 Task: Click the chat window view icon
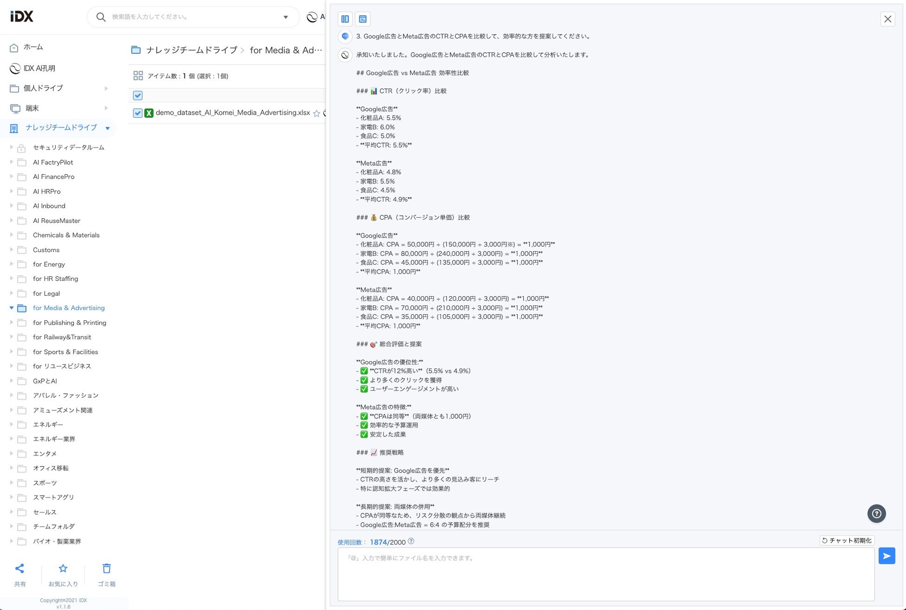point(363,19)
